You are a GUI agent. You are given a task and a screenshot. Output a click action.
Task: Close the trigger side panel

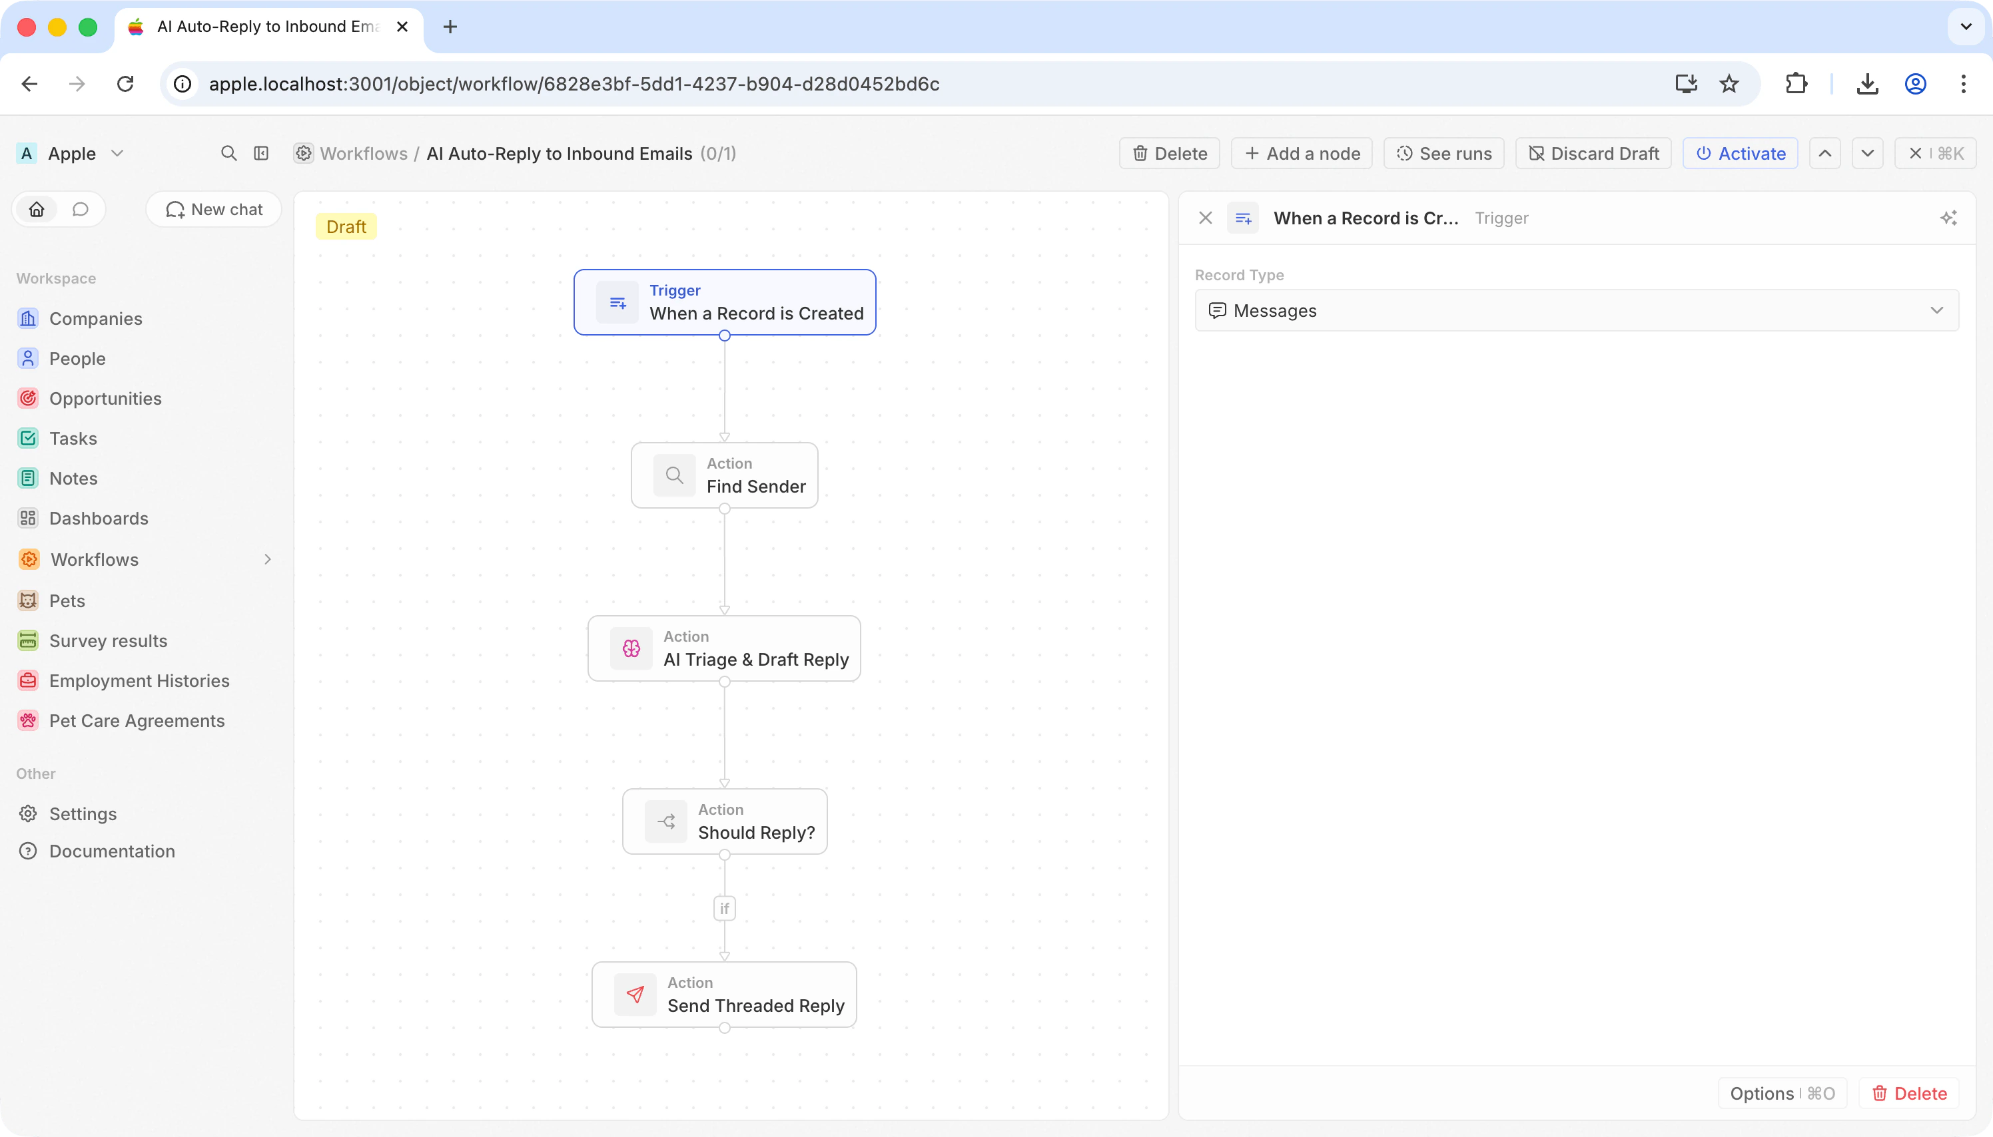(x=1205, y=218)
